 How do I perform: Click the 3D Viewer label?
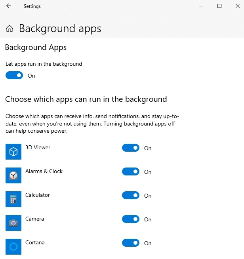38,147
